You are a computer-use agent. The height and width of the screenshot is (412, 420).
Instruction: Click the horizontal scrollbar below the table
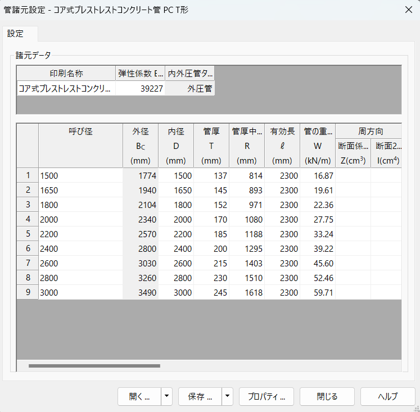[x=94, y=366]
